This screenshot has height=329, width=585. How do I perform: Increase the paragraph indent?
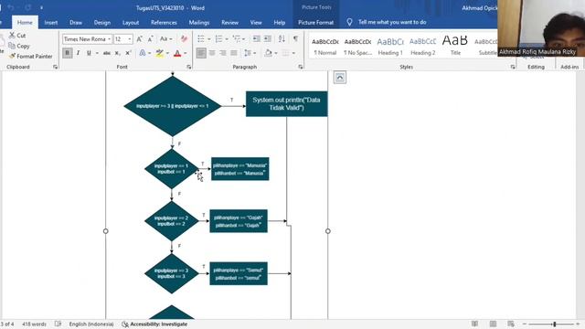coord(268,38)
